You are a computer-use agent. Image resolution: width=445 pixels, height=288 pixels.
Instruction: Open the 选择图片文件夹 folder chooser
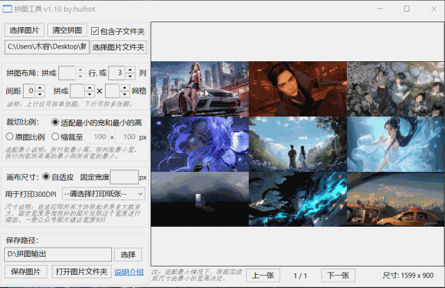click(119, 47)
